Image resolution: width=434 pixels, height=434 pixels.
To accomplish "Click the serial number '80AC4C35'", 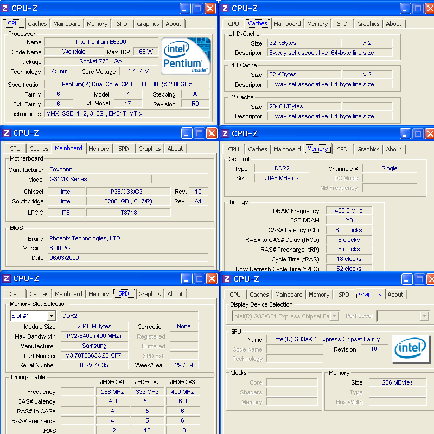I will click(x=94, y=365).
